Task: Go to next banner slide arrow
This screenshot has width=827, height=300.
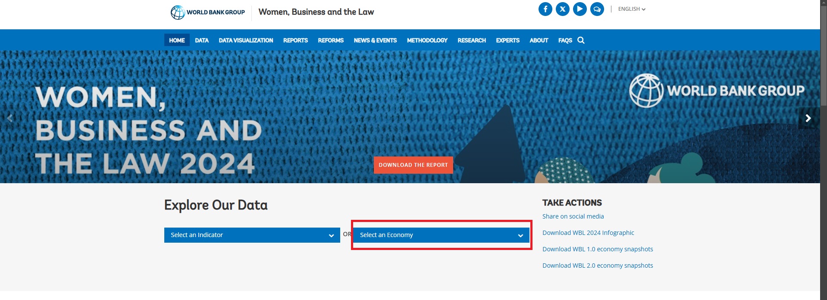Action: 808,118
